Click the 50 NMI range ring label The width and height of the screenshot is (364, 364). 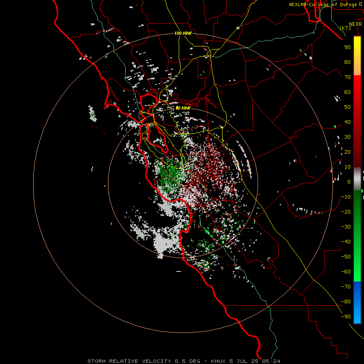coord(183,108)
